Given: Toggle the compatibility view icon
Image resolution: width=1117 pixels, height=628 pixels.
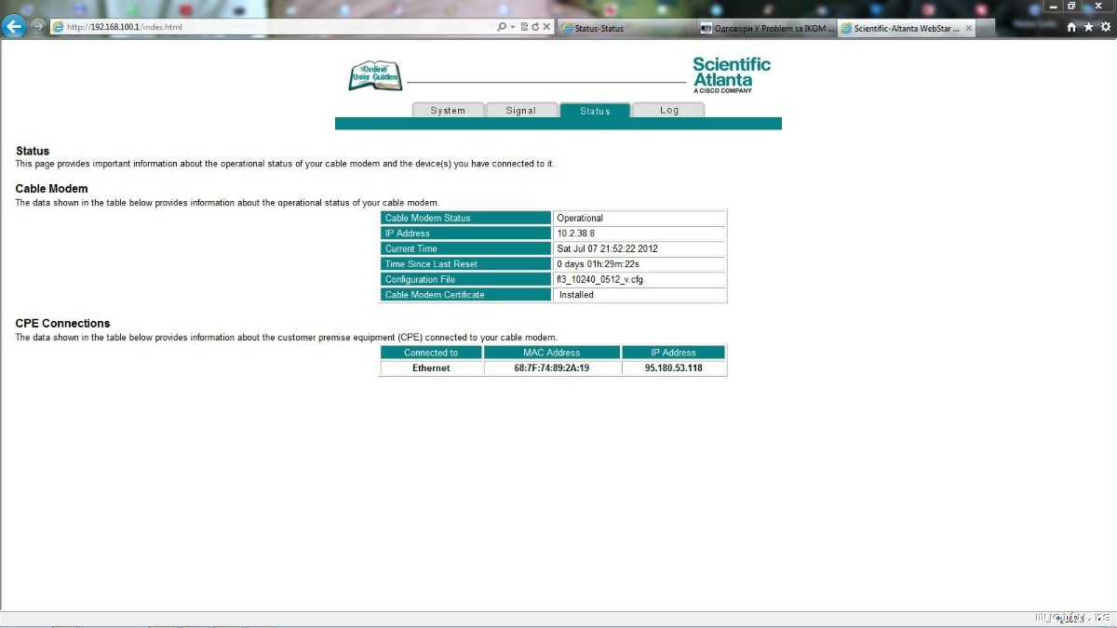Looking at the screenshot, I should click(x=524, y=27).
